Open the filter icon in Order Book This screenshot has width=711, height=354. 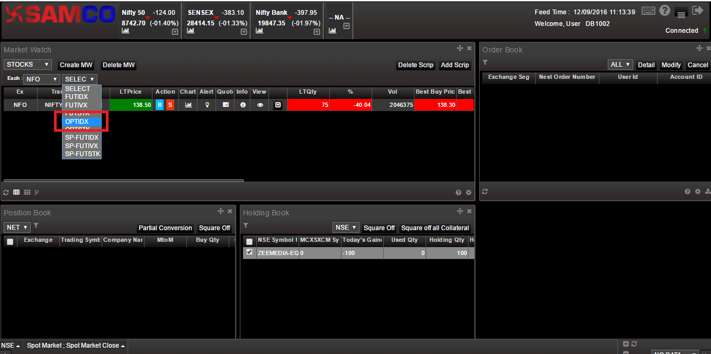pyautogui.click(x=485, y=62)
